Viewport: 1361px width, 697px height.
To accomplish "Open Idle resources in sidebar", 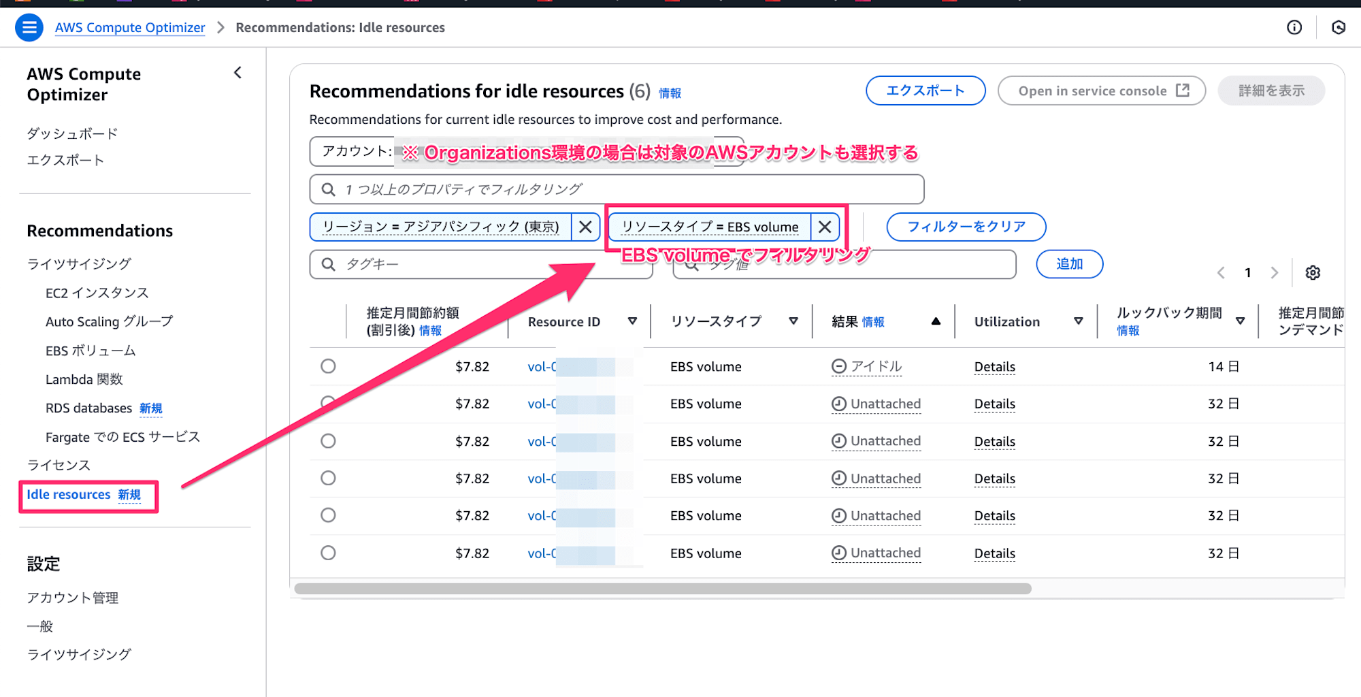I will pos(69,495).
